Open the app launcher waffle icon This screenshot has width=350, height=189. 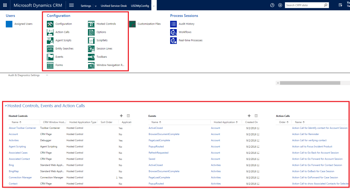click(5, 5)
